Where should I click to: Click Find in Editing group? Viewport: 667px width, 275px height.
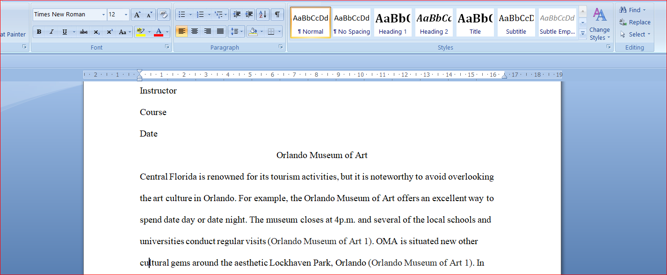[632, 10]
